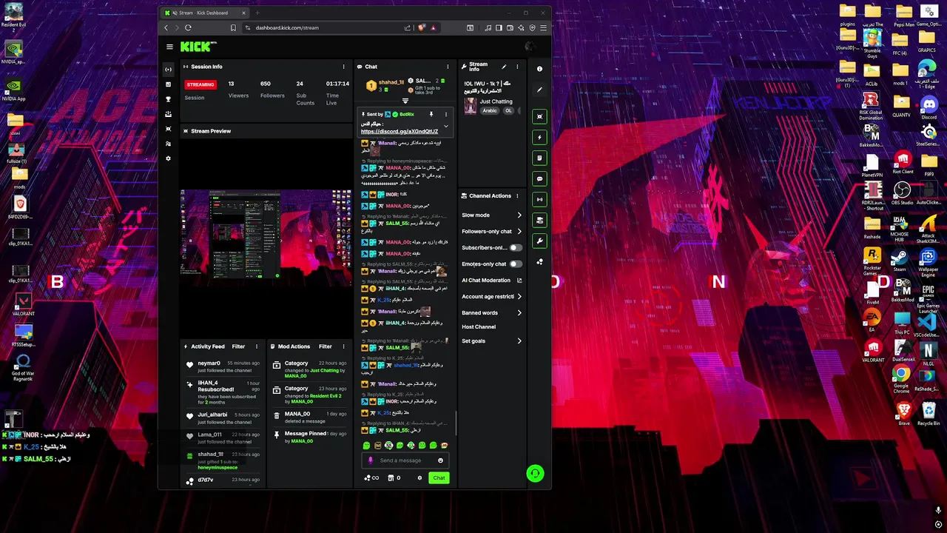Edit Stream Info with pencil icon
This screenshot has width=947, height=533.
504,67
